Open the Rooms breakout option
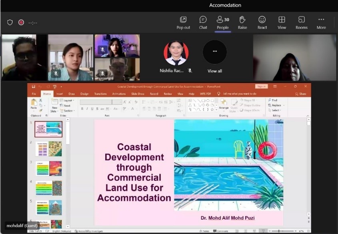The width and height of the screenshot is (338, 234). [x=302, y=22]
